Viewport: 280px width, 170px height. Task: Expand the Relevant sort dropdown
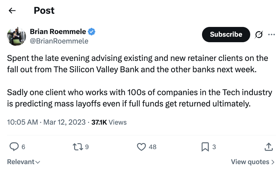point(24,162)
